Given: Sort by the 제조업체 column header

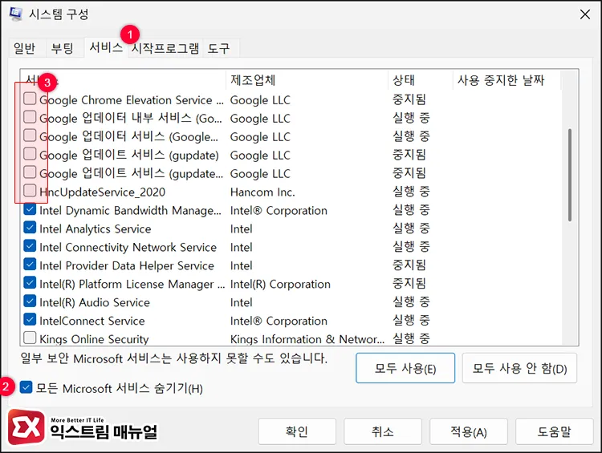Looking at the screenshot, I should [307, 80].
